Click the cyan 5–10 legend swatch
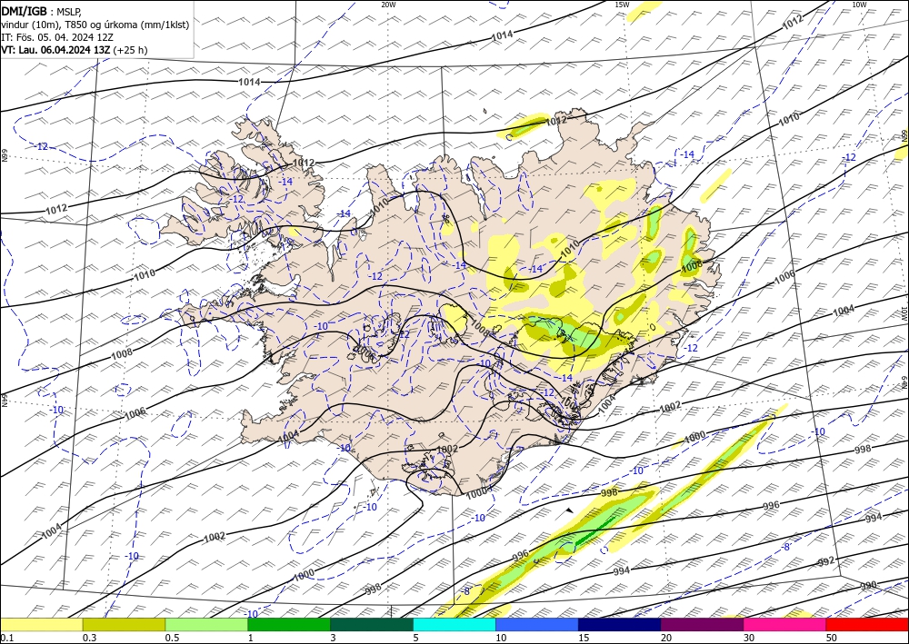The width and height of the screenshot is (909, 644). (x=454, y=625)
